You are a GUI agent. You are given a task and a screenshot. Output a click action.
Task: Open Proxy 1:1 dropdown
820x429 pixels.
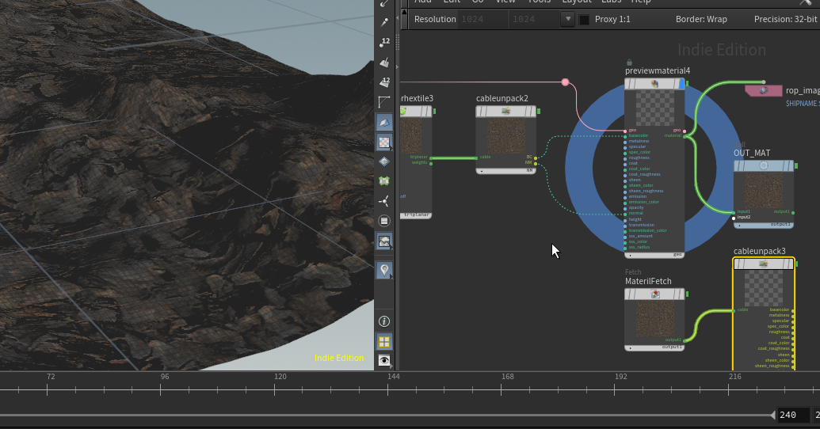click(x=612, y=19)
